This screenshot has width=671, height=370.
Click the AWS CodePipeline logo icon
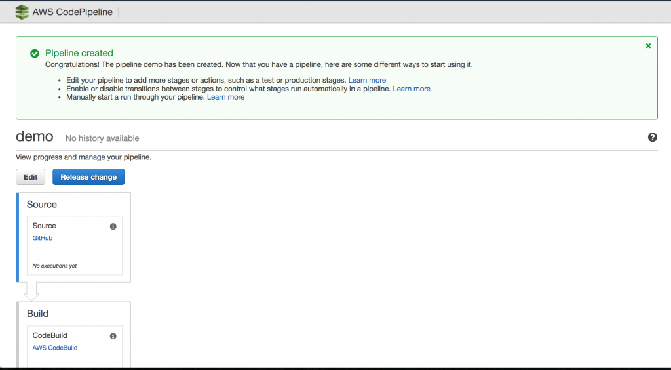pos(22,12)
